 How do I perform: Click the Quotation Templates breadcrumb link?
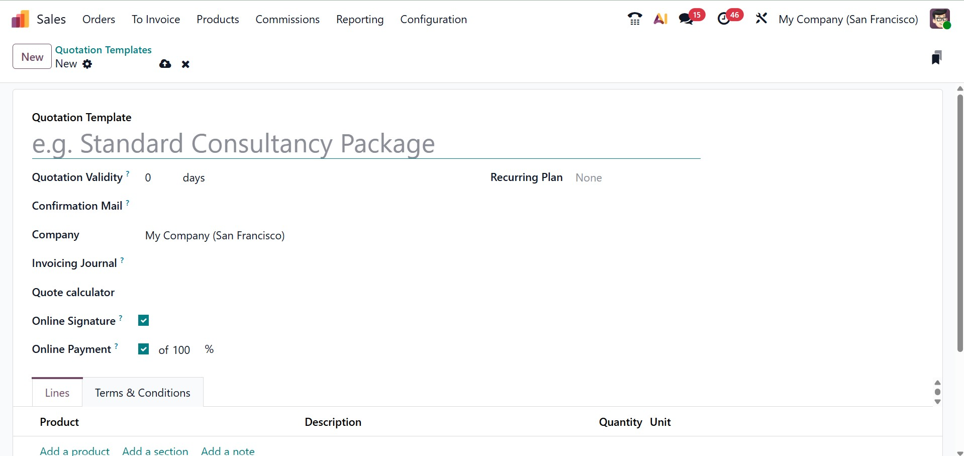(104, 50)
